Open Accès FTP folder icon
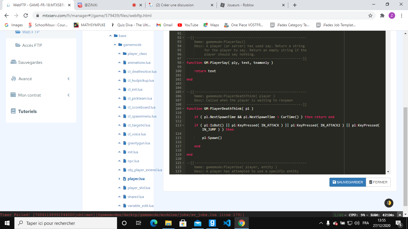 (x=18, y=45)
